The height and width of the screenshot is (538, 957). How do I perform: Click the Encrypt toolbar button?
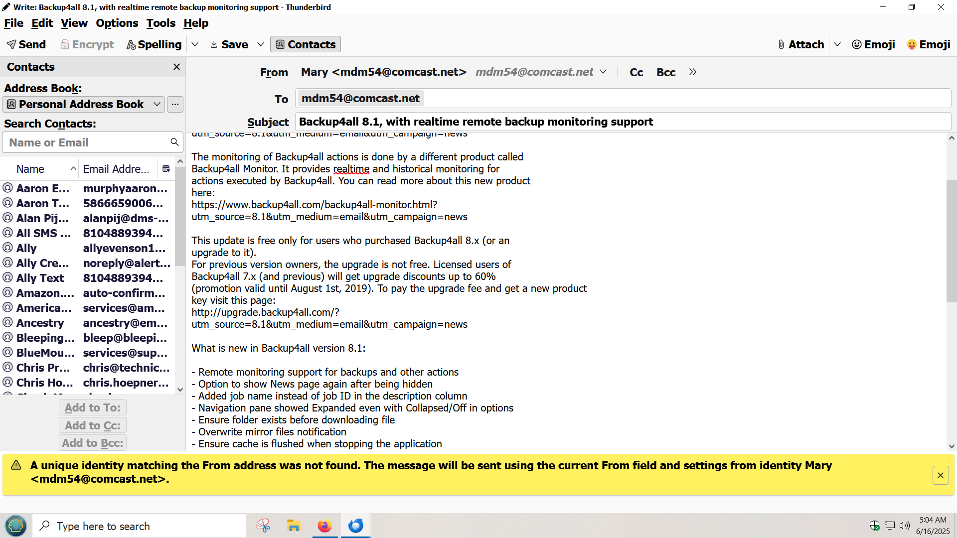[x=87, y=44]
